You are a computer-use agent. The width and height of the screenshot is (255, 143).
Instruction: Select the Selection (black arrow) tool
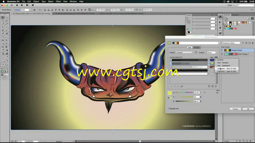3,17
